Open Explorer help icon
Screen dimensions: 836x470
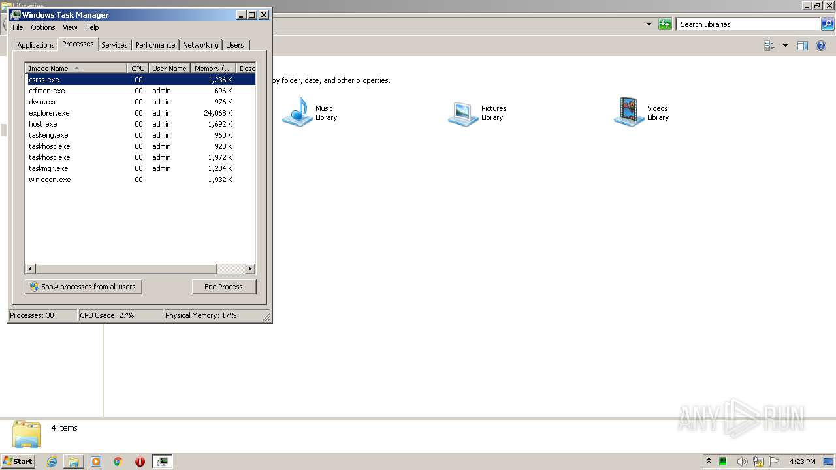click(821, 46)
